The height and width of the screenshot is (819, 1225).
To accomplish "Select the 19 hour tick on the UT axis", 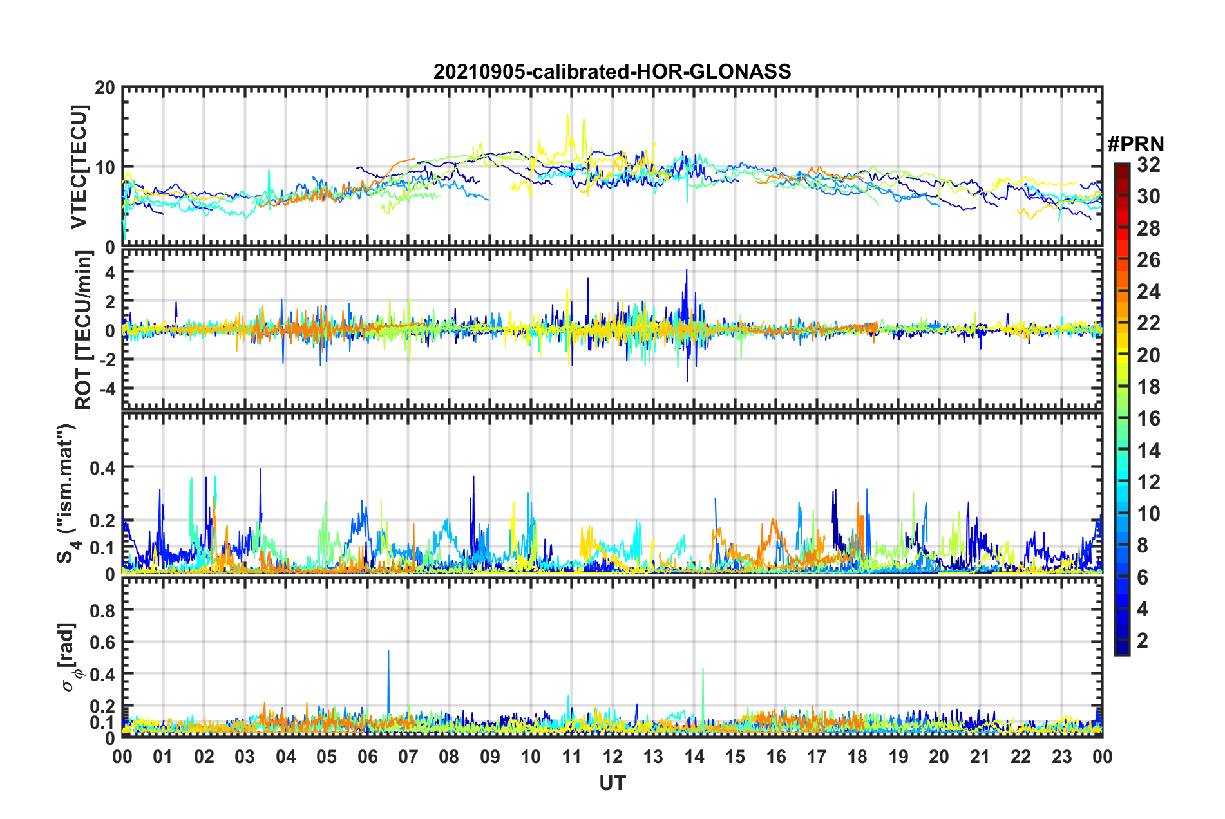I will point(898,757).
